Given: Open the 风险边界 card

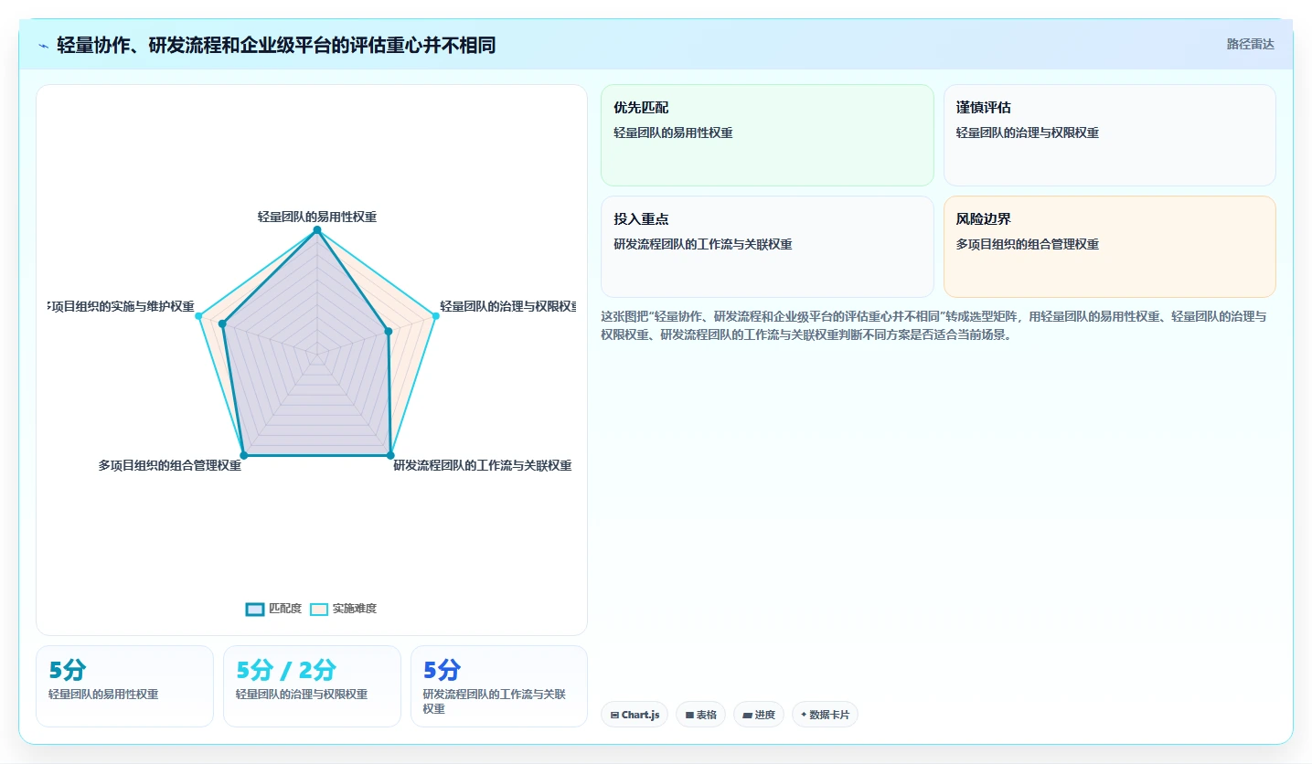Looking at the screenshot, I should [1109, 247].
